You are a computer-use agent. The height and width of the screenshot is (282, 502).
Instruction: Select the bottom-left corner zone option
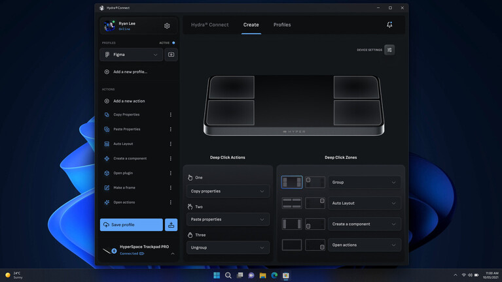pos(315,224)
